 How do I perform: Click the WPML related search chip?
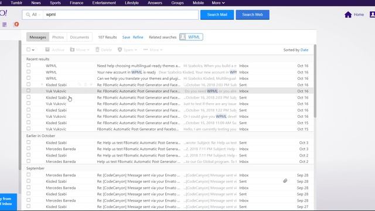pos(191,37)
